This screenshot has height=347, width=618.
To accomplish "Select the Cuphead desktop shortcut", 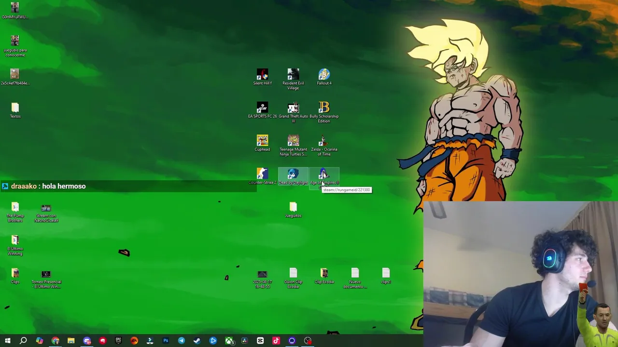I will coord(262,144).
